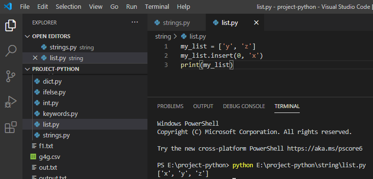The image size is (373, 179).
Task: Open the aka.ms/pscore6 link in terminal
Action: (325, 149)
